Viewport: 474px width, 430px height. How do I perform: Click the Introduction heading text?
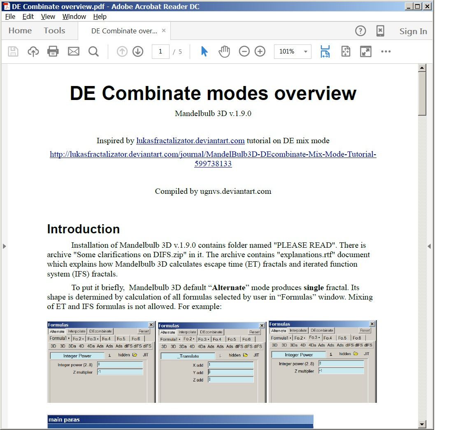(84, 229)
